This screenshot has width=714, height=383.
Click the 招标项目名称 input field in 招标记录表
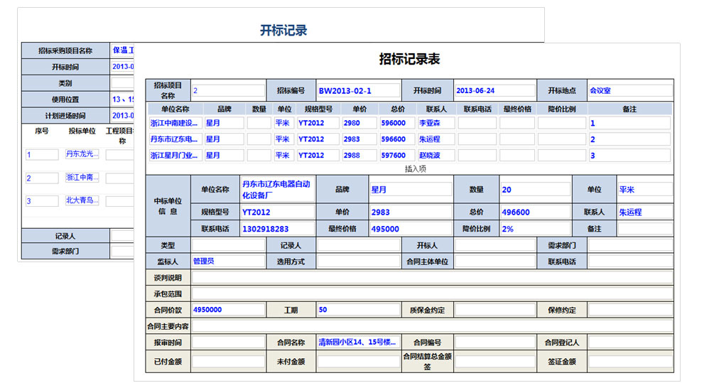(x=228, y=91)
